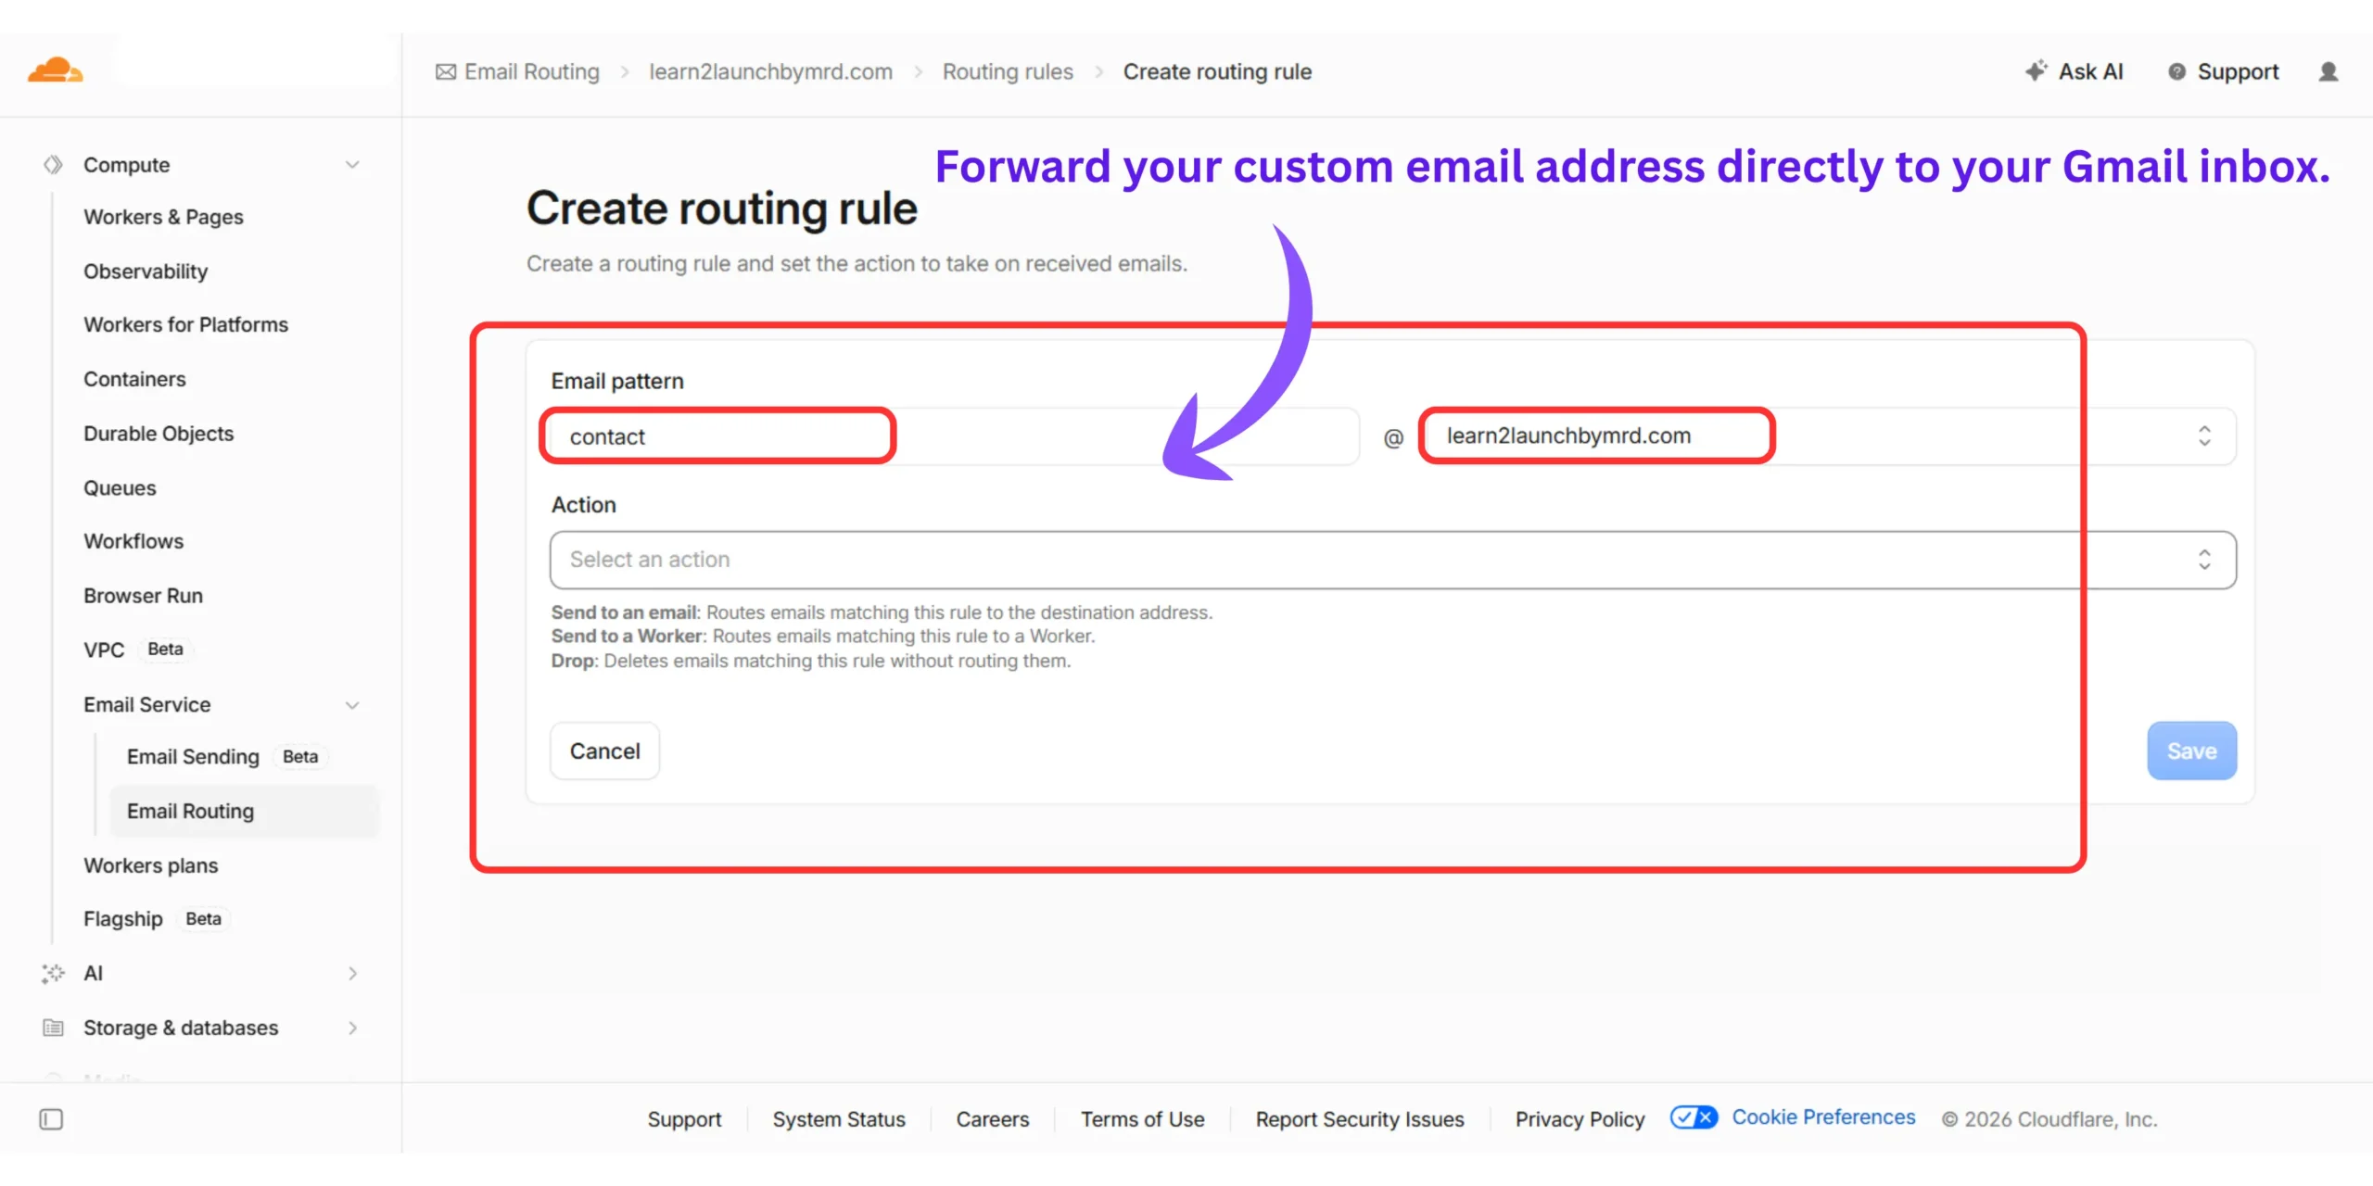Screen dimensions: 2373x1186
Task: Open Cookie Preferences link
Action: pos(1823,1117)
